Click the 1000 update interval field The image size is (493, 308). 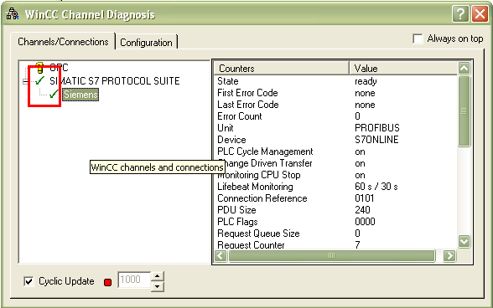pos(134,280)
